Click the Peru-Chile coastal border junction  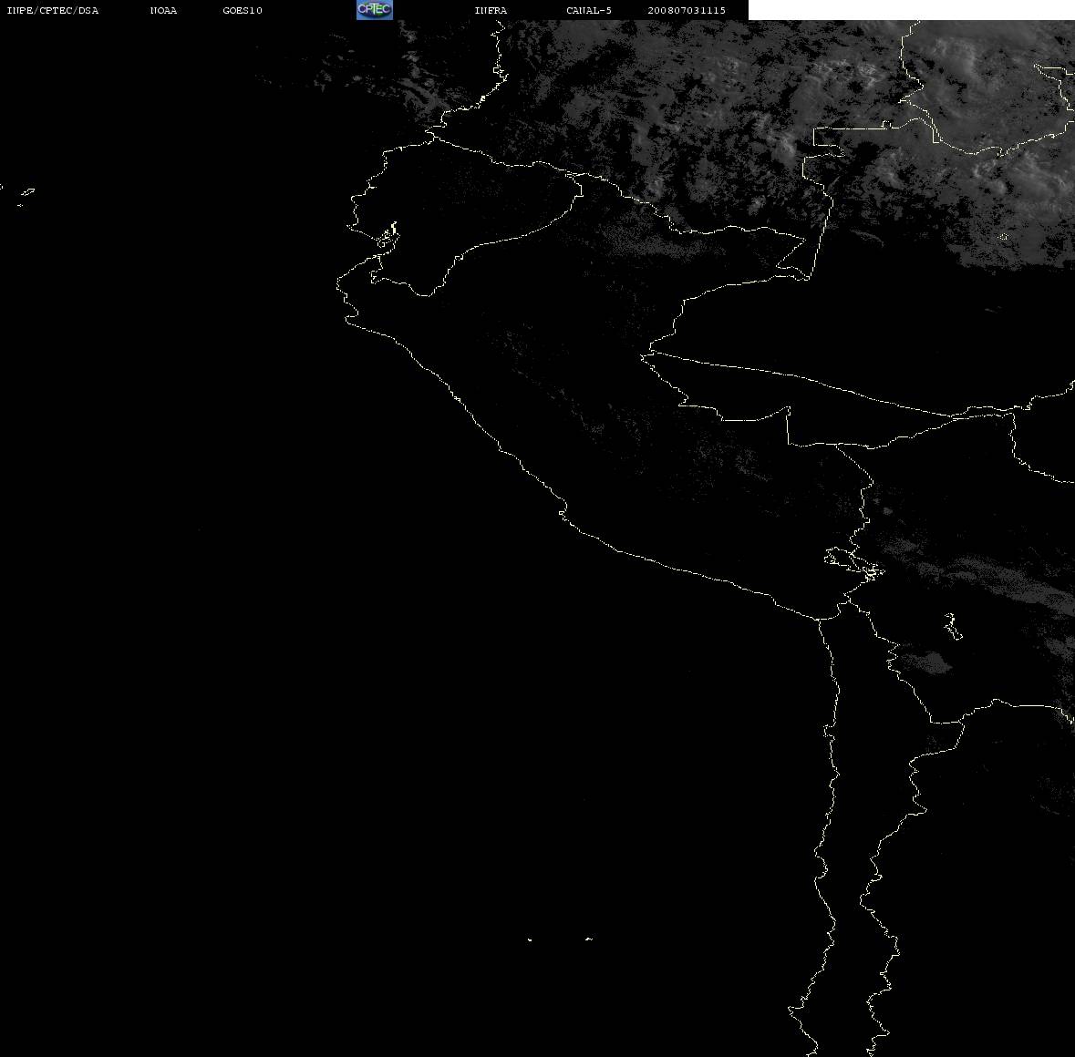819,619
